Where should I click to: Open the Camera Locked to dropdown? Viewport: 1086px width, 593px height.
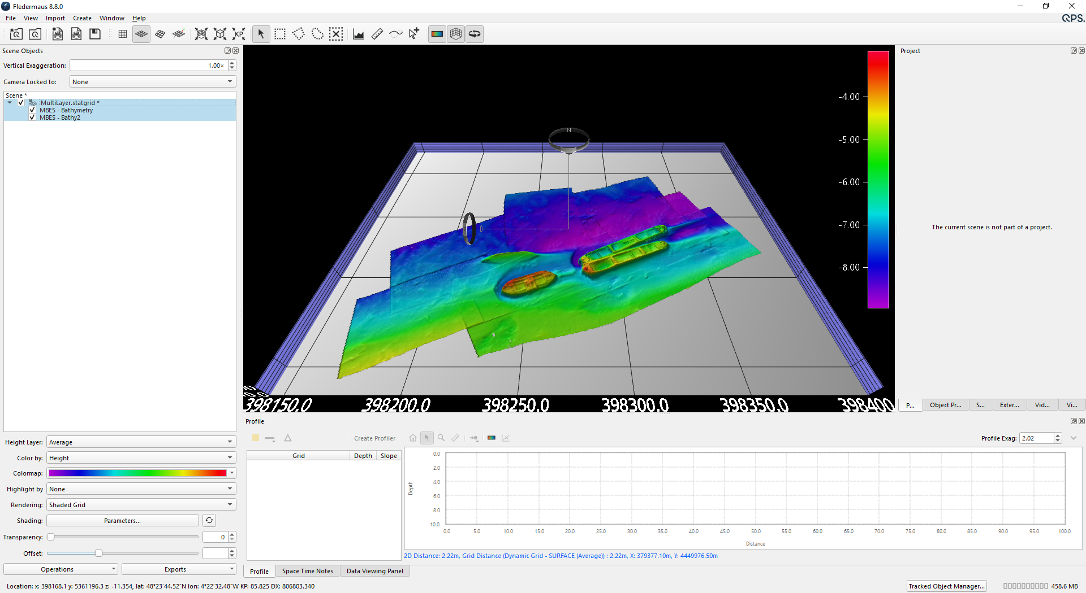coord(152,82)
